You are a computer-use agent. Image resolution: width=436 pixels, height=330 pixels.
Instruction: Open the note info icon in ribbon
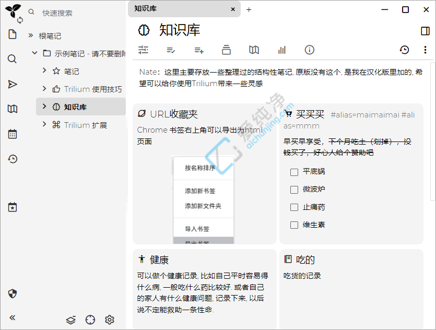click(309, 50)
